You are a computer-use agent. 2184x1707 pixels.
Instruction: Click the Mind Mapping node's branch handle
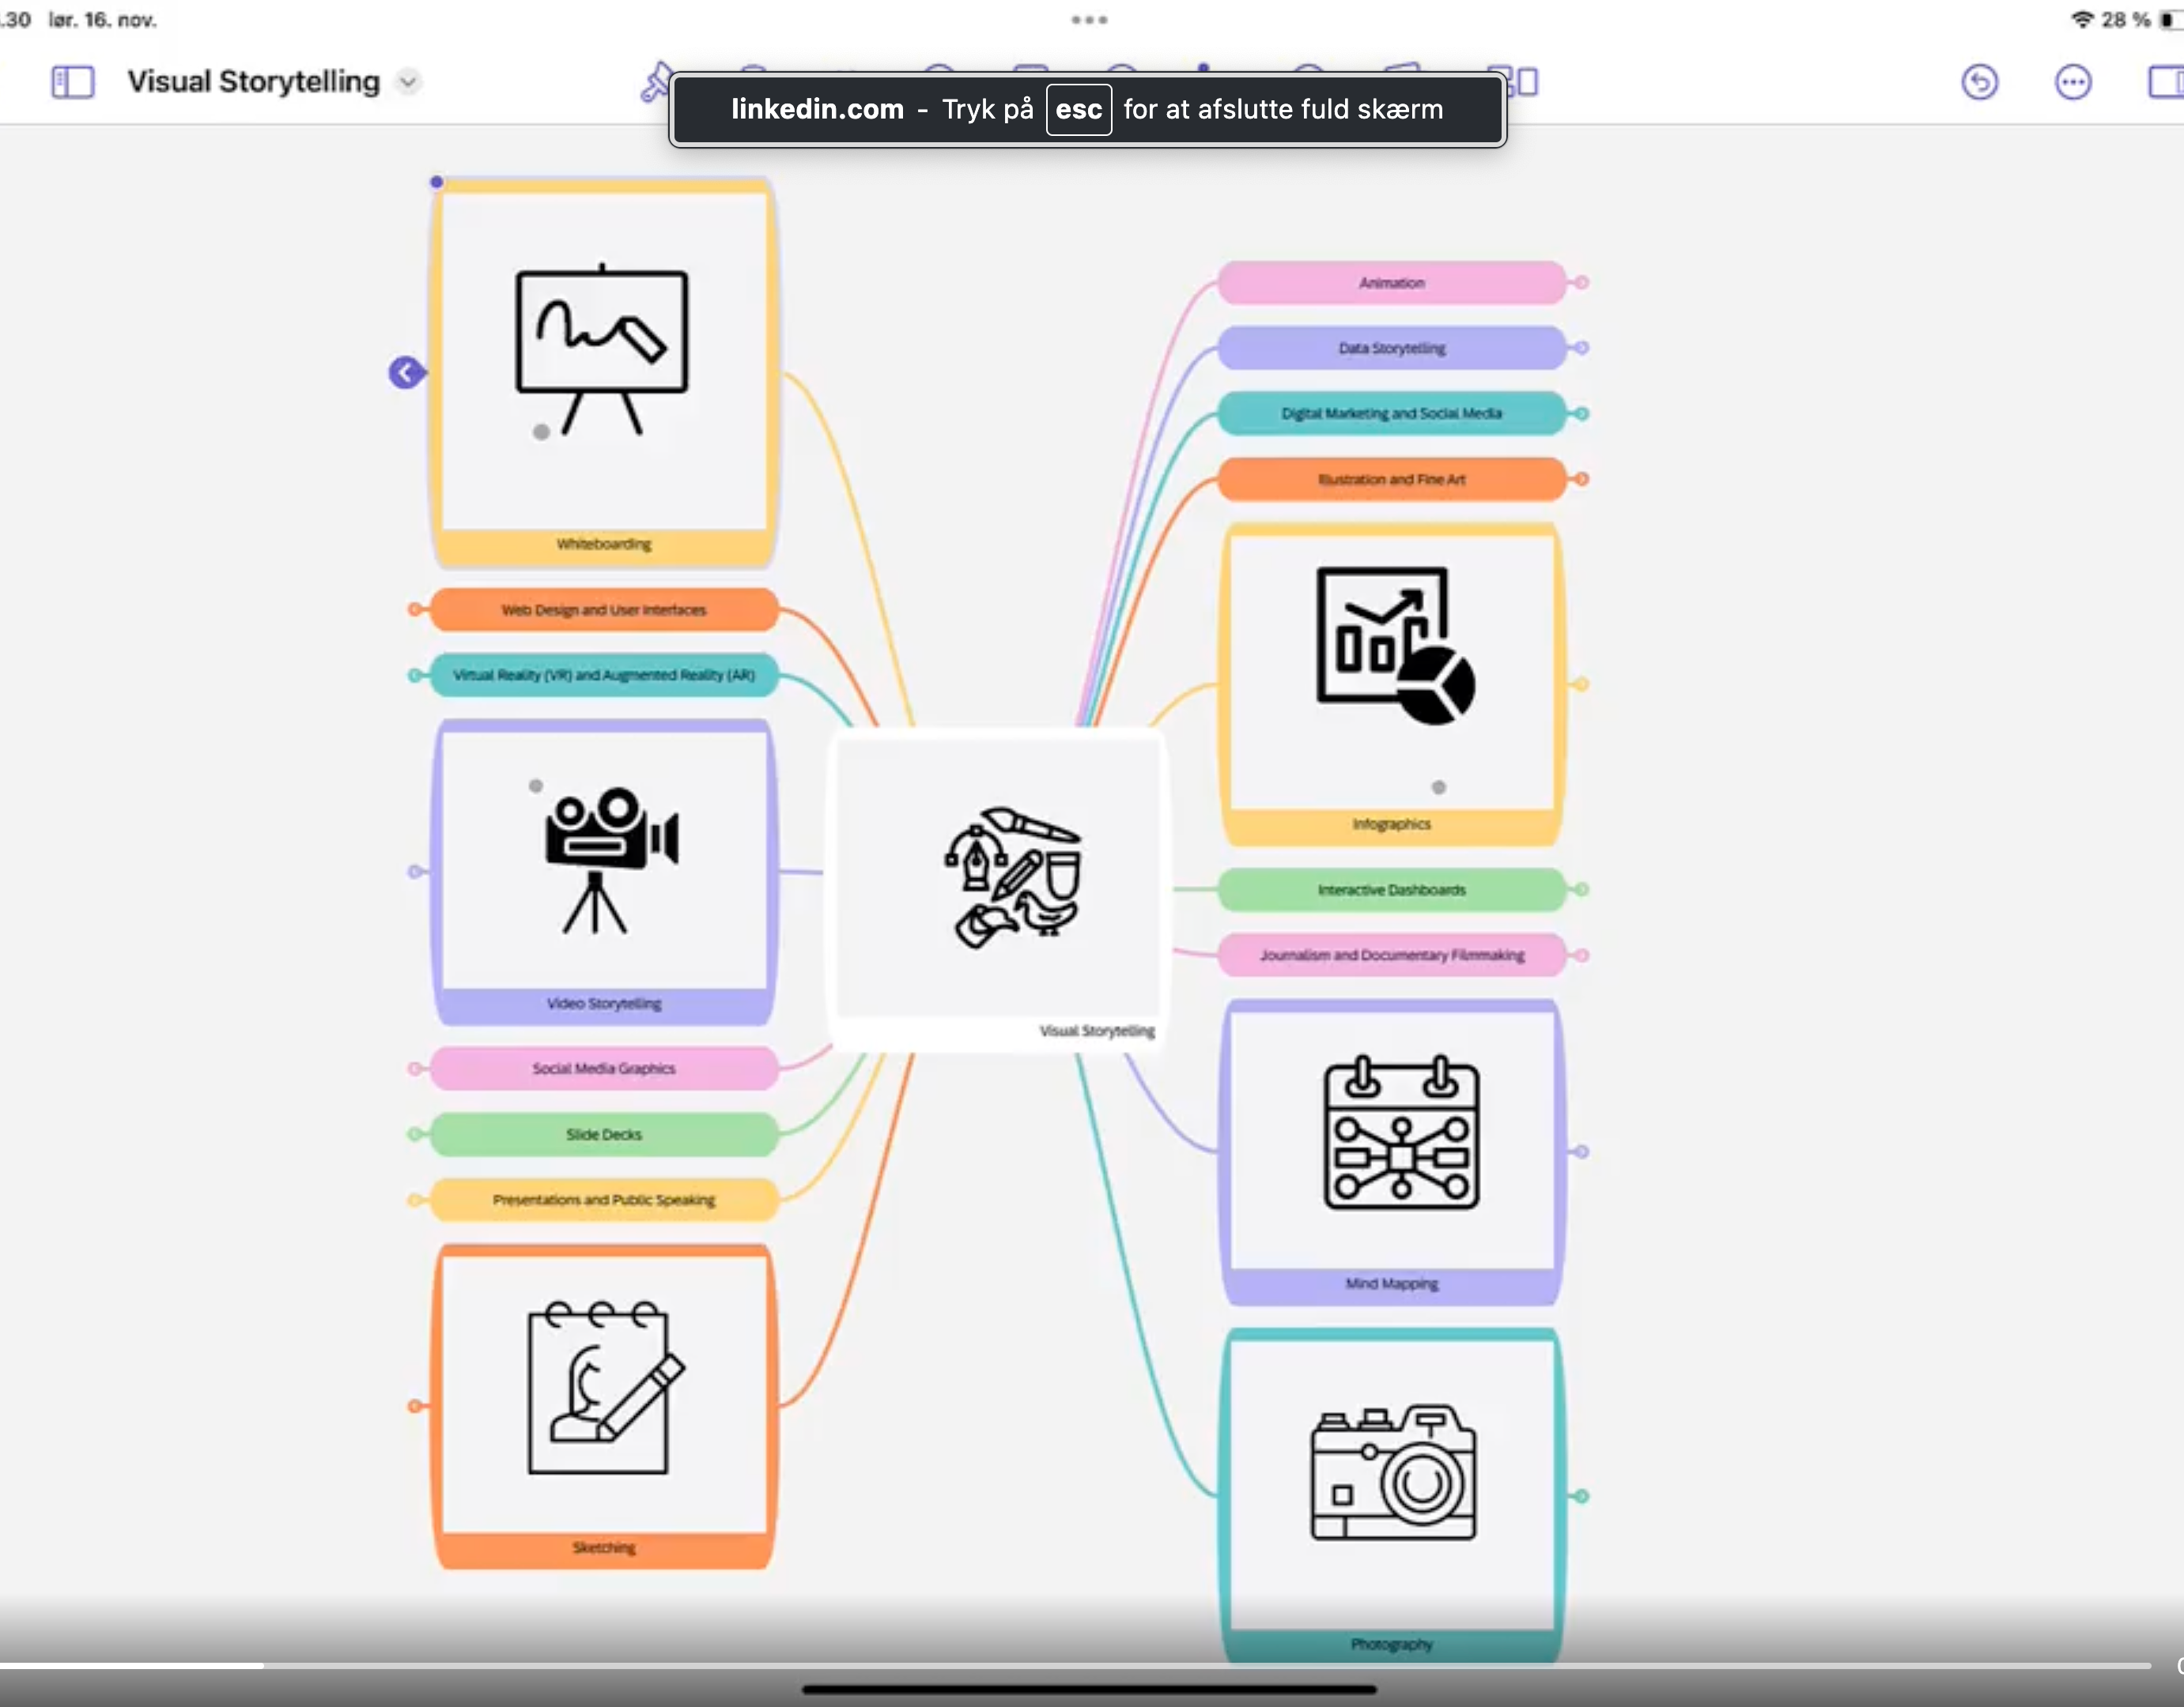pyautogui.click(x=1581, y=1151)
